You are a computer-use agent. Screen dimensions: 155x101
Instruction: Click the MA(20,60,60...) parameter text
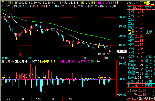[39, 3]
